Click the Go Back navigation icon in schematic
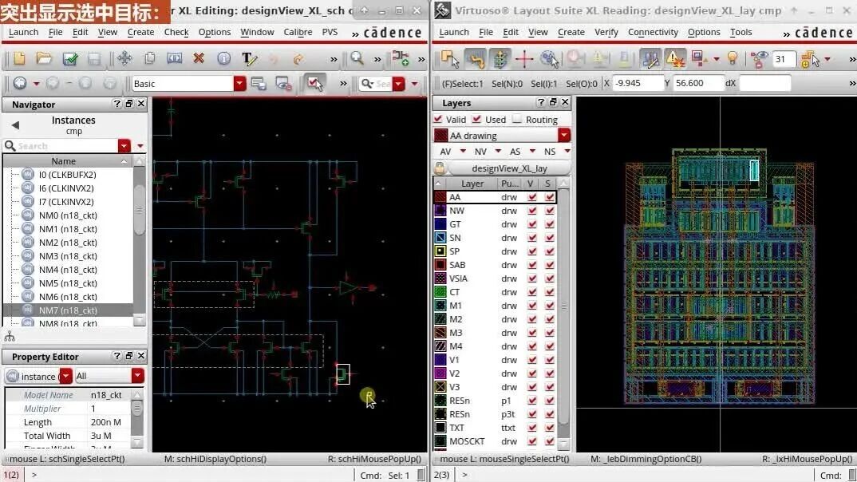The image size is (857, 482). pyautogui.click(x=20, y=84)
